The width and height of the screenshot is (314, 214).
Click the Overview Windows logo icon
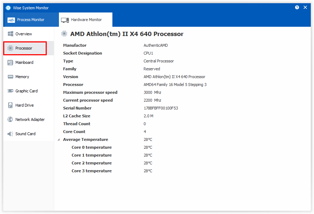click(x=10, y=34)
